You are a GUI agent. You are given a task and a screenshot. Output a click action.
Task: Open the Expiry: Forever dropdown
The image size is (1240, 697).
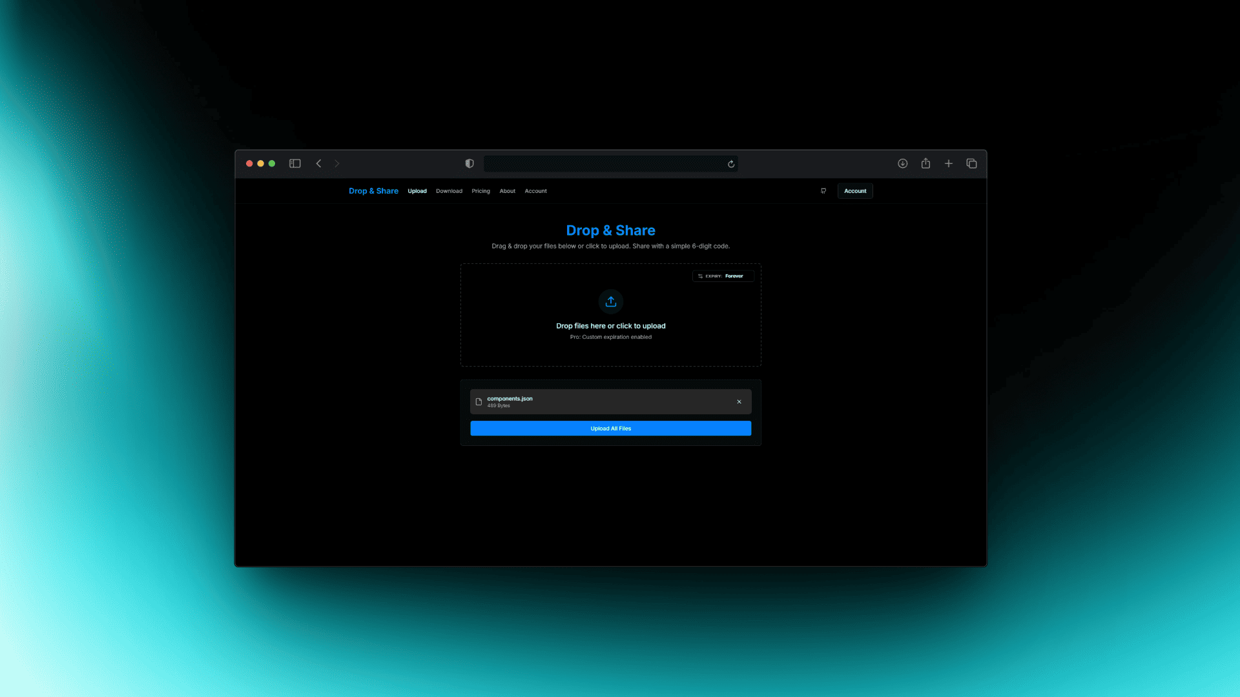[723, 276]
